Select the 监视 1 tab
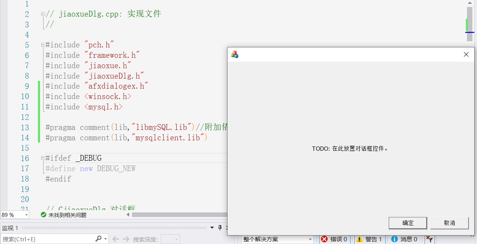 [x=10, y=227]
